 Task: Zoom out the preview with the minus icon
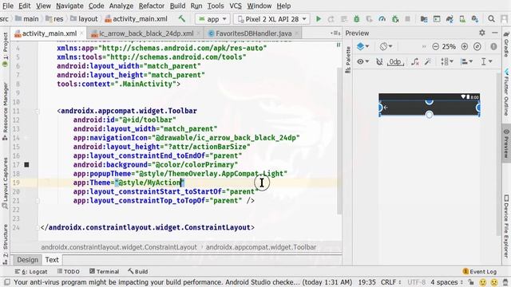point(435,46)
